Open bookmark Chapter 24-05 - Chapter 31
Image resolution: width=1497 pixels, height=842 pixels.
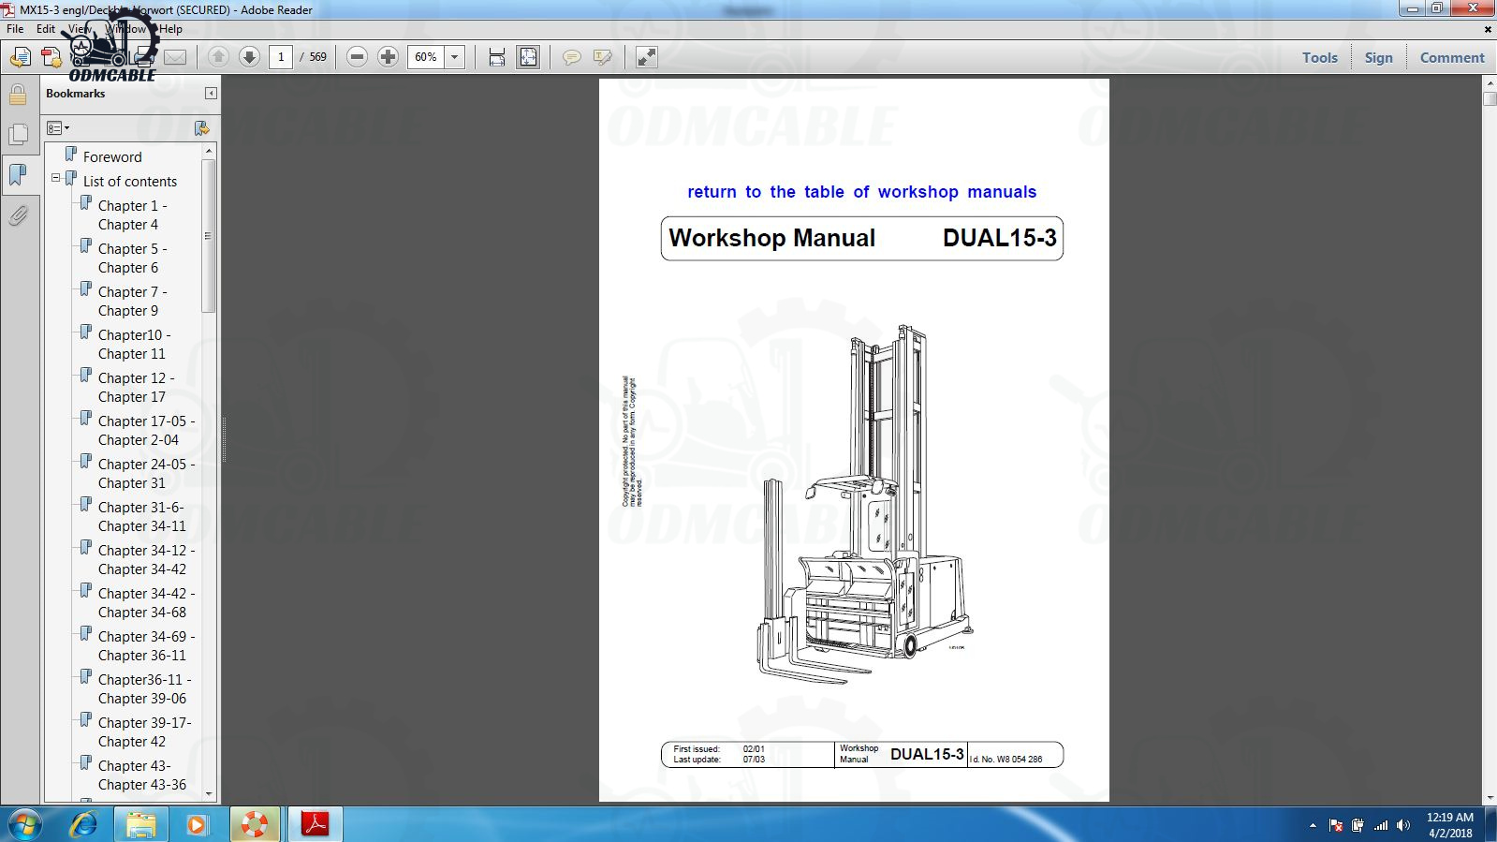pyautogui.click(x=147, y=474)
